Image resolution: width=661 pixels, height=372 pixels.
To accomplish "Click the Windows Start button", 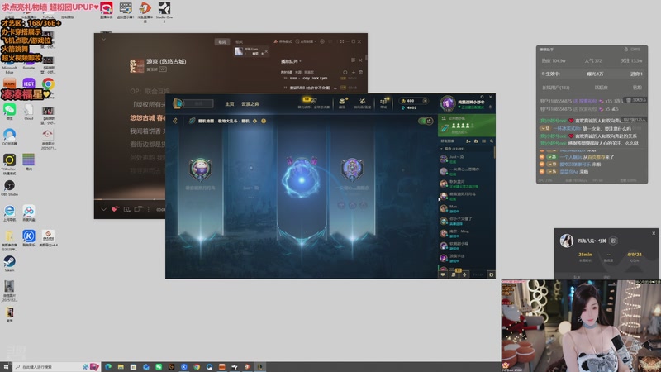I will click(x=6, y=367).
